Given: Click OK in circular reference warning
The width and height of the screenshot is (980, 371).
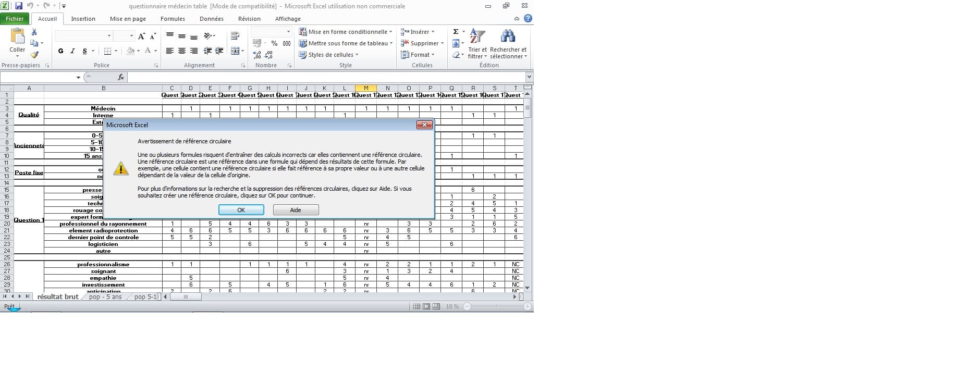Looking at the screenshot, I should tap(241, 210).
